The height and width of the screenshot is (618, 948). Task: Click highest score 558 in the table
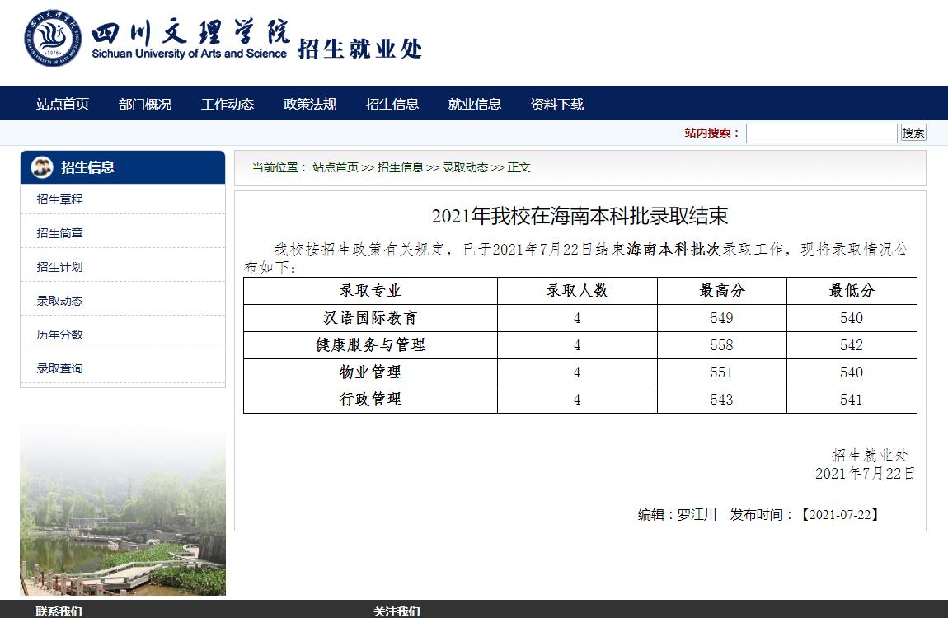pos(722,345)
